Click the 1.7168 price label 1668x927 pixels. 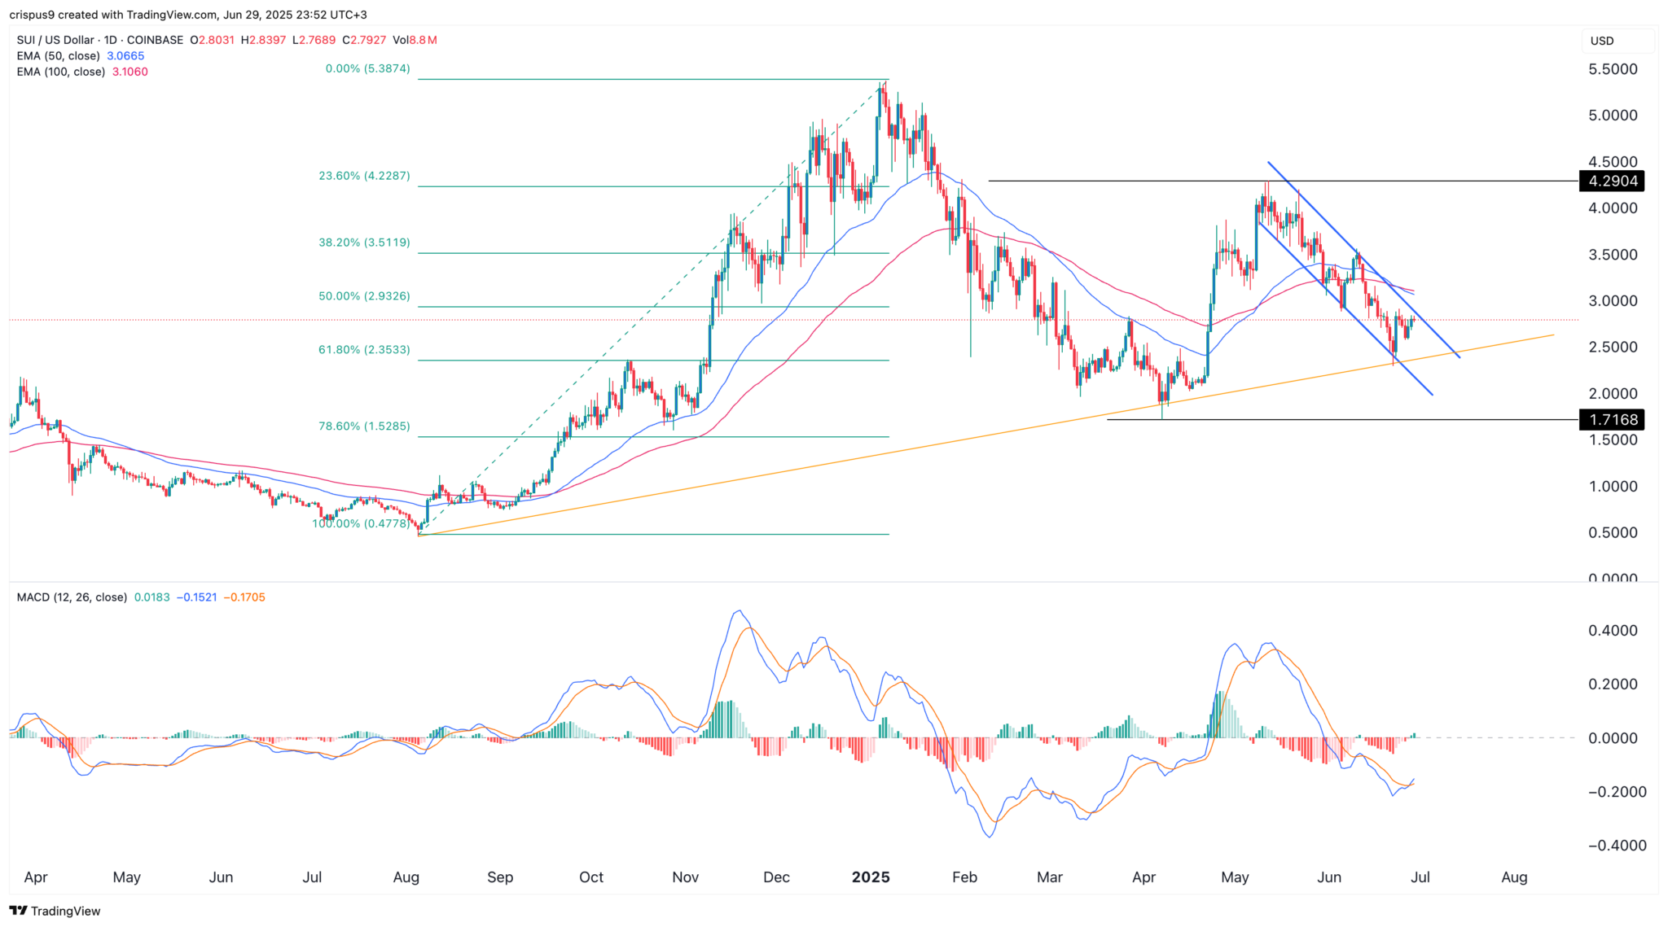pyautogui.click(x=1611, y=420)
